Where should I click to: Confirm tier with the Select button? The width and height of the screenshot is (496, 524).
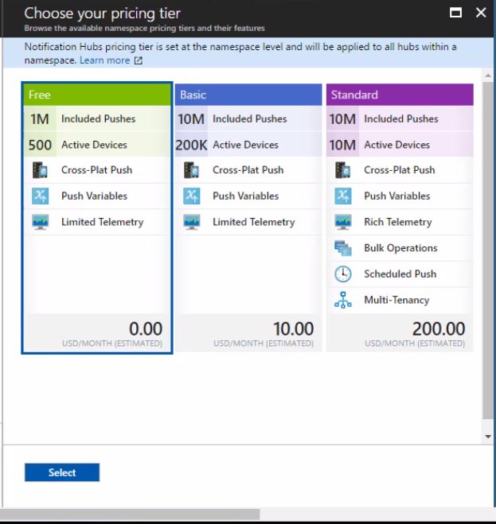(x=62, y=472)
